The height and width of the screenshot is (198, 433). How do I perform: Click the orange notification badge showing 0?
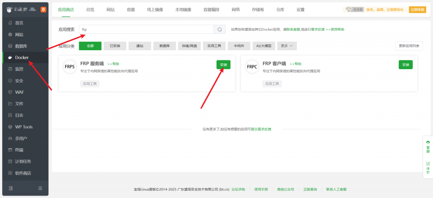[44, 10]
